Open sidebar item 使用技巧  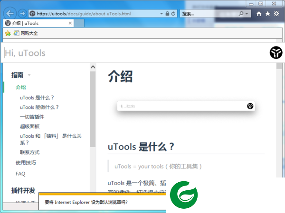26,163
